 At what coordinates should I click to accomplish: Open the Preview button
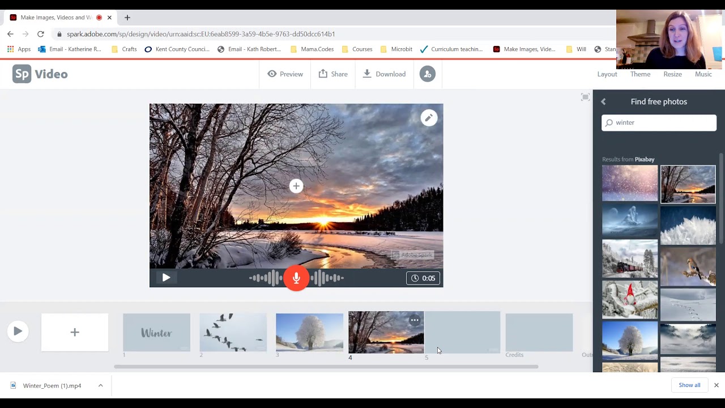(285, 74)
